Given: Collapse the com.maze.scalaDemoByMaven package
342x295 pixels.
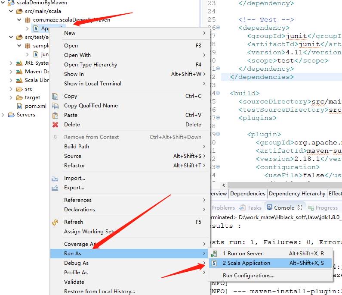Looking at the screenshot, I should click(x=19, y=20).
